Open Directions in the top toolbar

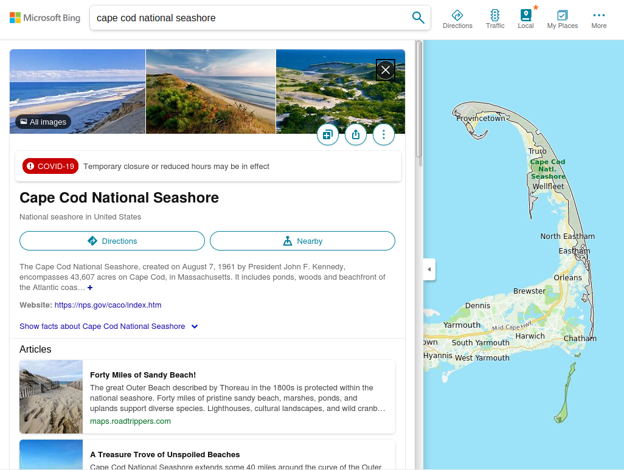tap(457, 19)
